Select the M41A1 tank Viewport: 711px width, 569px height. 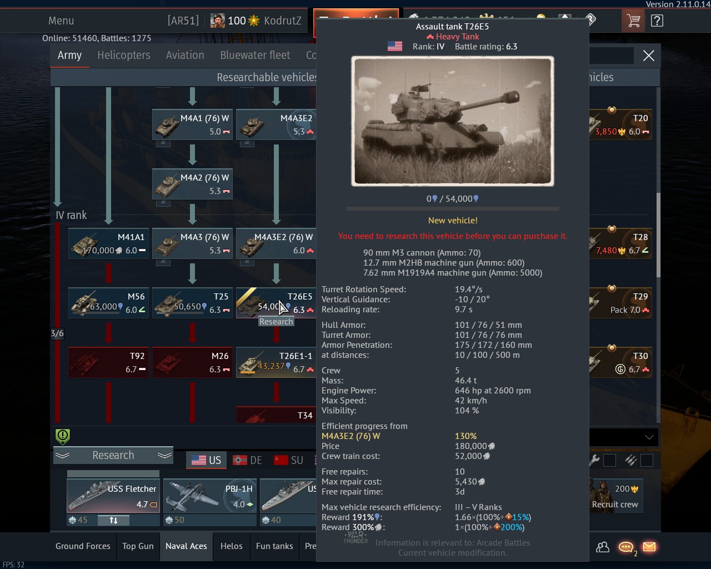coord(108,243)
